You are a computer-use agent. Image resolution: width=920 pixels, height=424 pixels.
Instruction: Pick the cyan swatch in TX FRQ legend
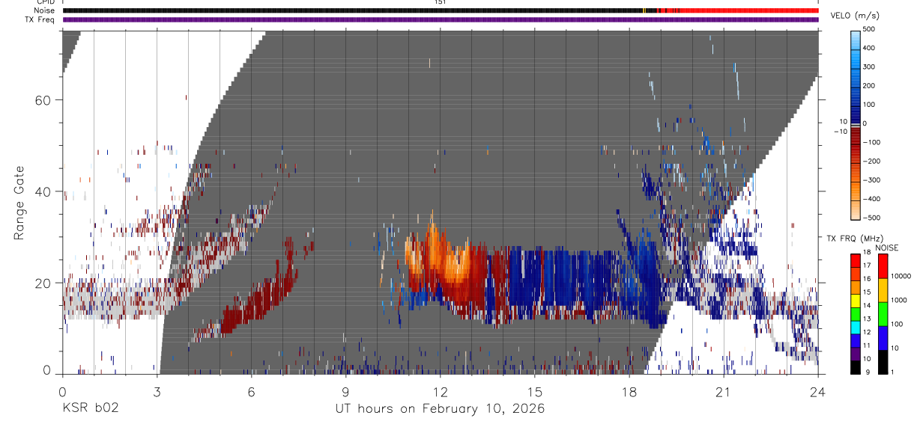[x=856, y=326]
